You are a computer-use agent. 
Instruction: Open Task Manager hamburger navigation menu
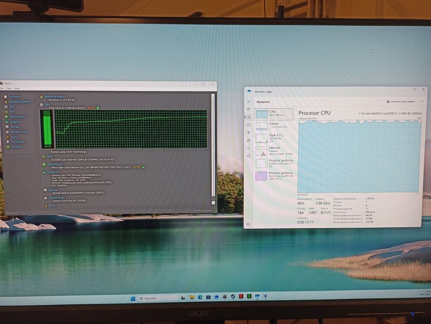pyautogui.click(x=249, y=102)
